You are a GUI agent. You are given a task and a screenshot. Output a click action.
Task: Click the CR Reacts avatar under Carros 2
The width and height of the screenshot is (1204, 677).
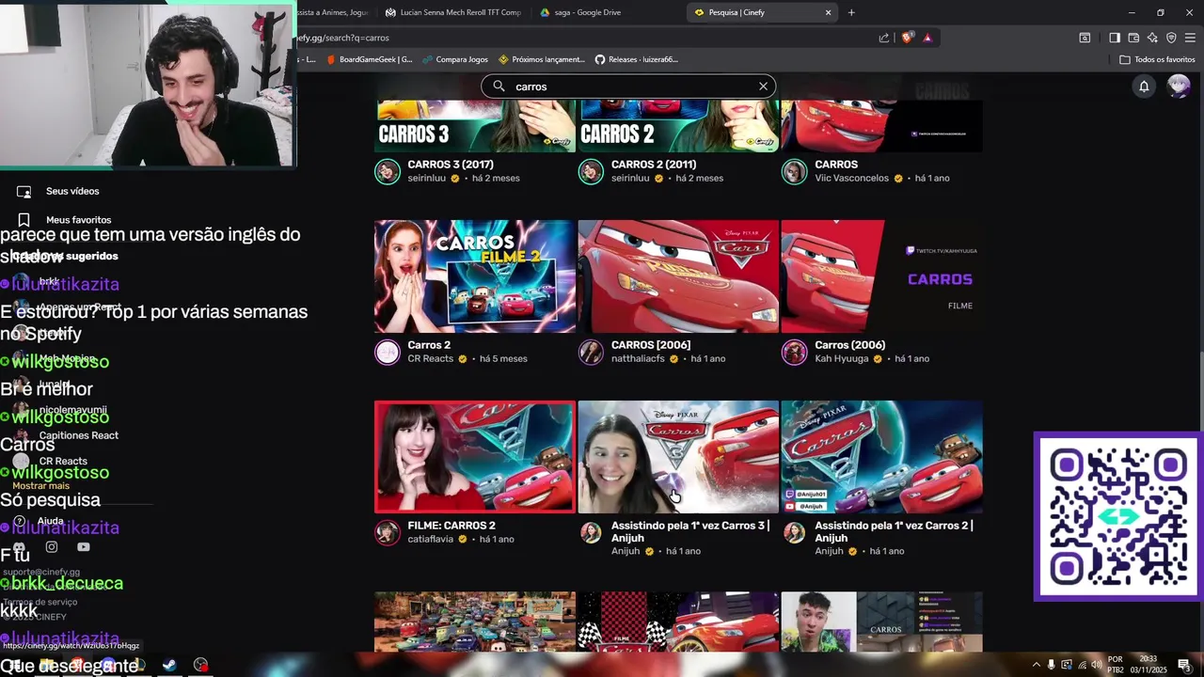[388, 352]
